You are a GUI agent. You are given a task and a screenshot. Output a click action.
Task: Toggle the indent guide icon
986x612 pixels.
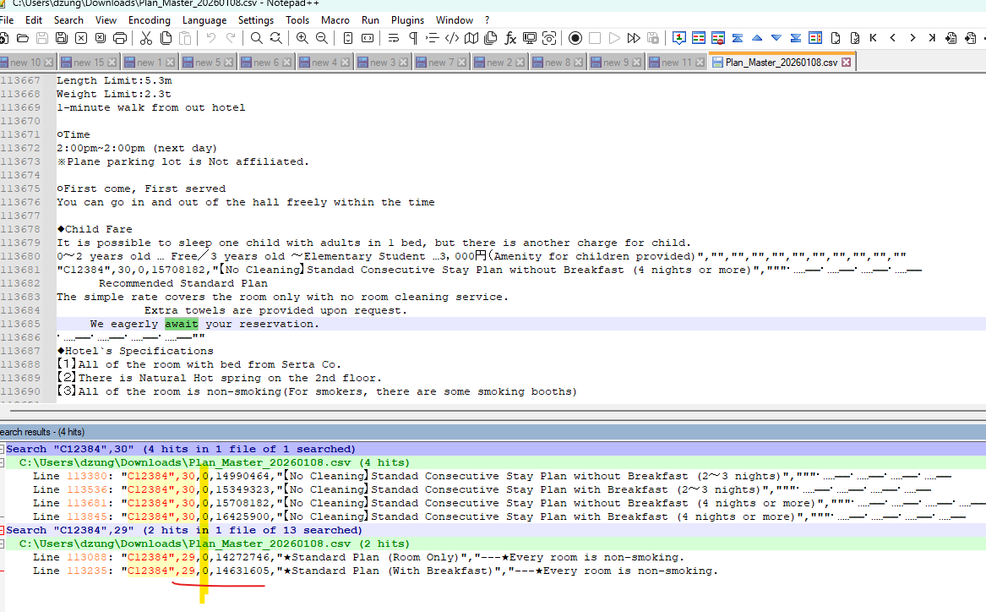click(x=432, y=38)
